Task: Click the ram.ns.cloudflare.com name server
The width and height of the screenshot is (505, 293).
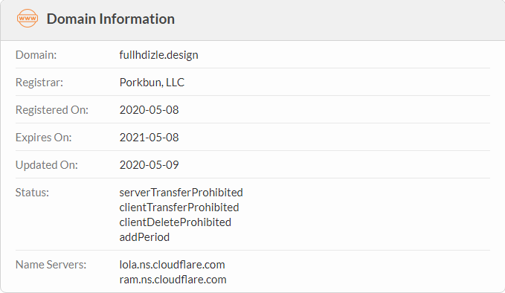Action: [173, 280]
